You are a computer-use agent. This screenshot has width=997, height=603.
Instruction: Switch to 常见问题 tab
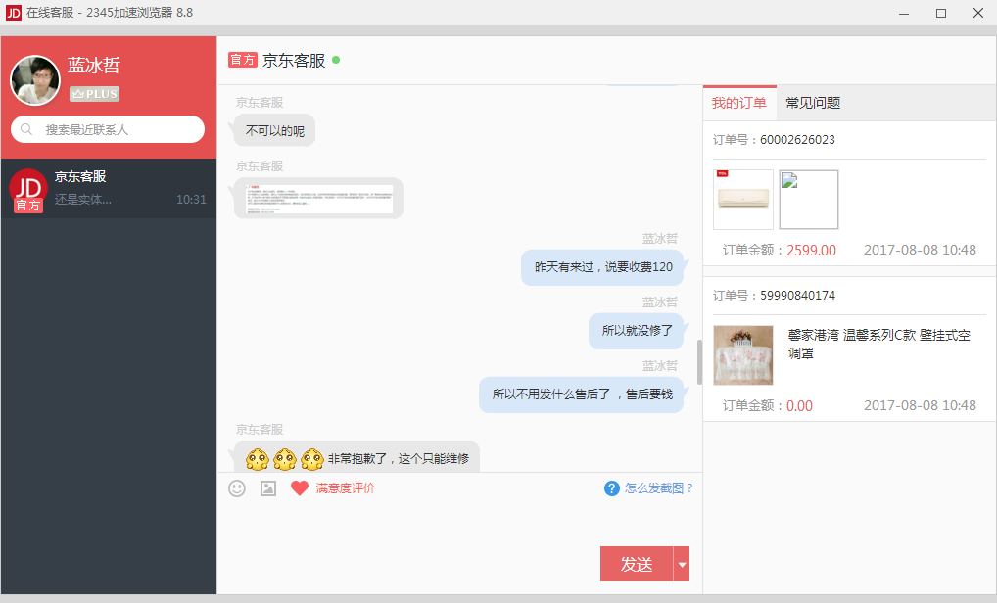(x=813, y=103)
